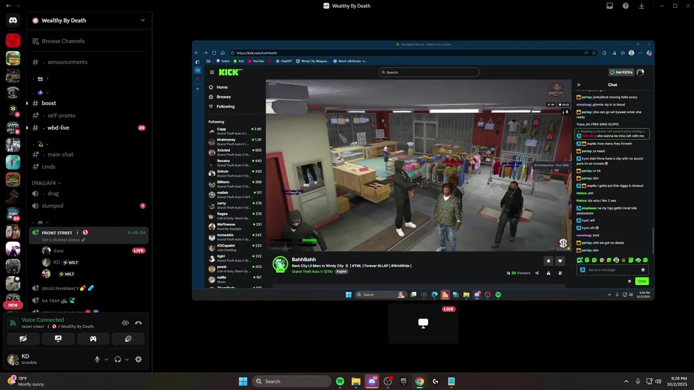694x390 pixels.
Task: Toggle camera in voice panel
Action: pyautogui.click(x=23, y=339)
